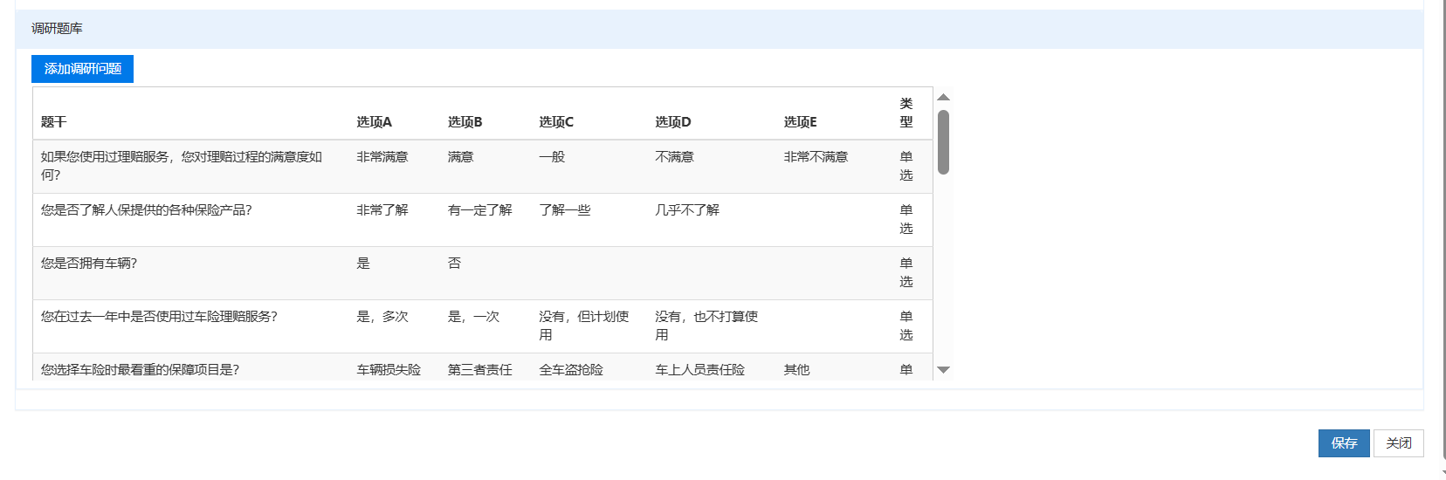Click the table scrollbar up arrow

943,97
